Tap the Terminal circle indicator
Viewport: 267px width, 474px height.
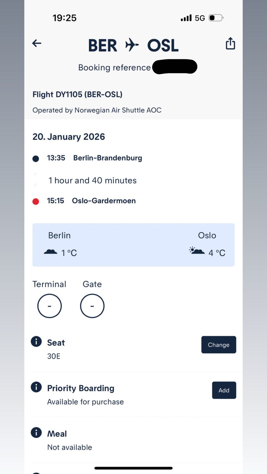[50, 306]
